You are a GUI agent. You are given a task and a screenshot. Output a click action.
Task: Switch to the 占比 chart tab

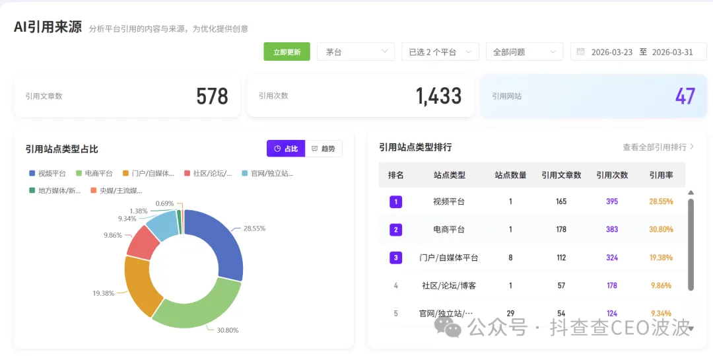coord(286,149)
